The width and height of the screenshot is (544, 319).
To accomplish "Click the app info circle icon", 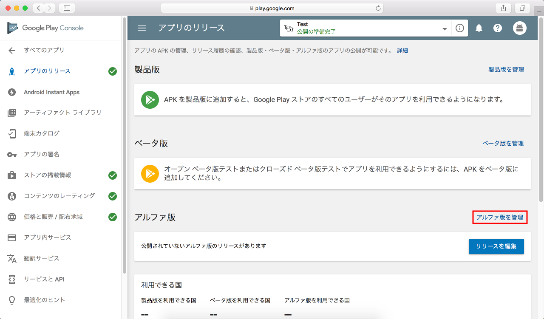I will click(x=459, y=28).
